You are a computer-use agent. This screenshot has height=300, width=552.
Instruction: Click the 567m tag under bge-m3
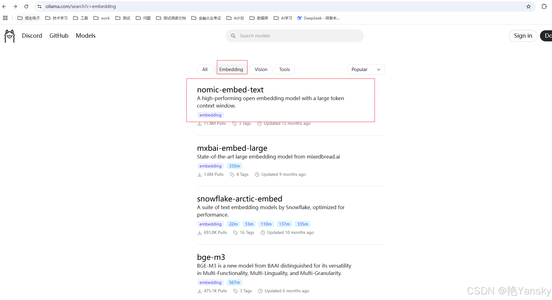pyautogui.click(x=234, y=282)
